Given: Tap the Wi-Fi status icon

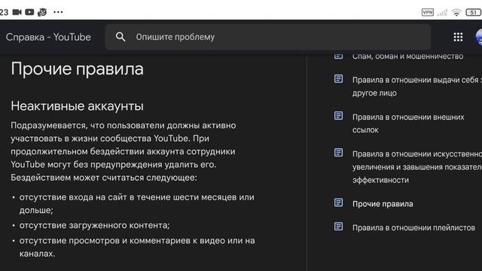Looking at the screenshot, I should point(456,12).
